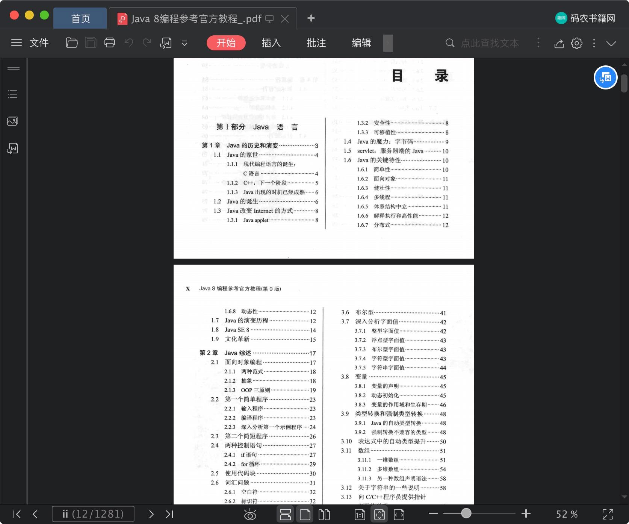Go to first page button
Screen dimensions: 629x524
point(17,514)
